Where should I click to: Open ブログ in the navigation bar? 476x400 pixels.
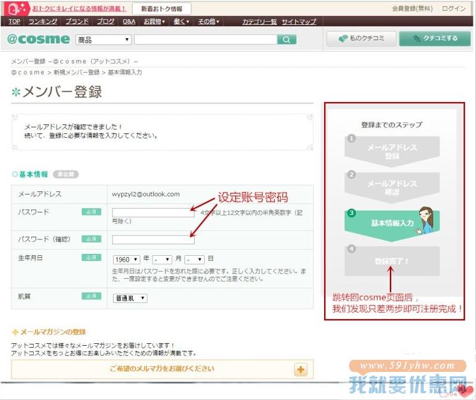point(106,22)
